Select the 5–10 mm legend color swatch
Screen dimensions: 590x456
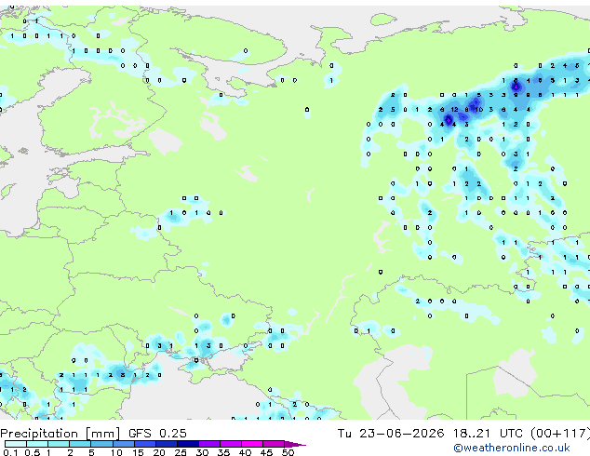[x=101, y=444]
